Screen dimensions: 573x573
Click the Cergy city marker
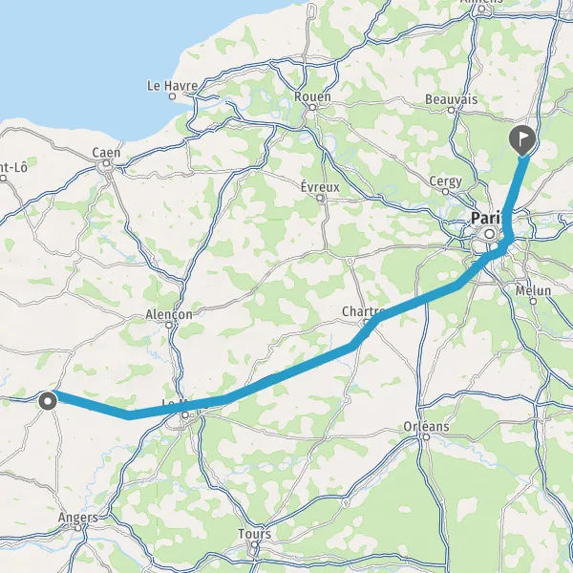(x=445, y=192)
